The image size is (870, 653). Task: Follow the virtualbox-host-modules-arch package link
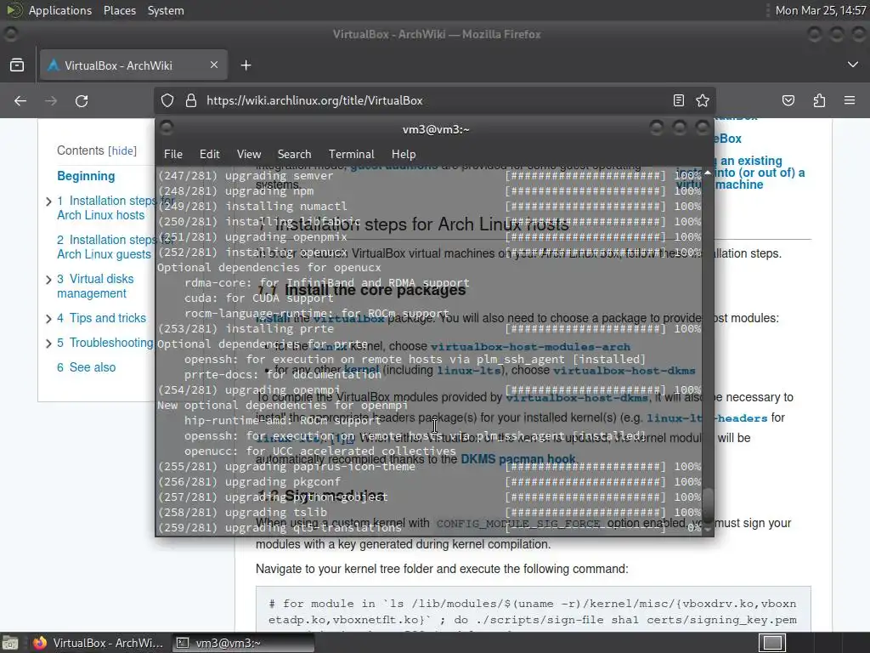[530, 347]
